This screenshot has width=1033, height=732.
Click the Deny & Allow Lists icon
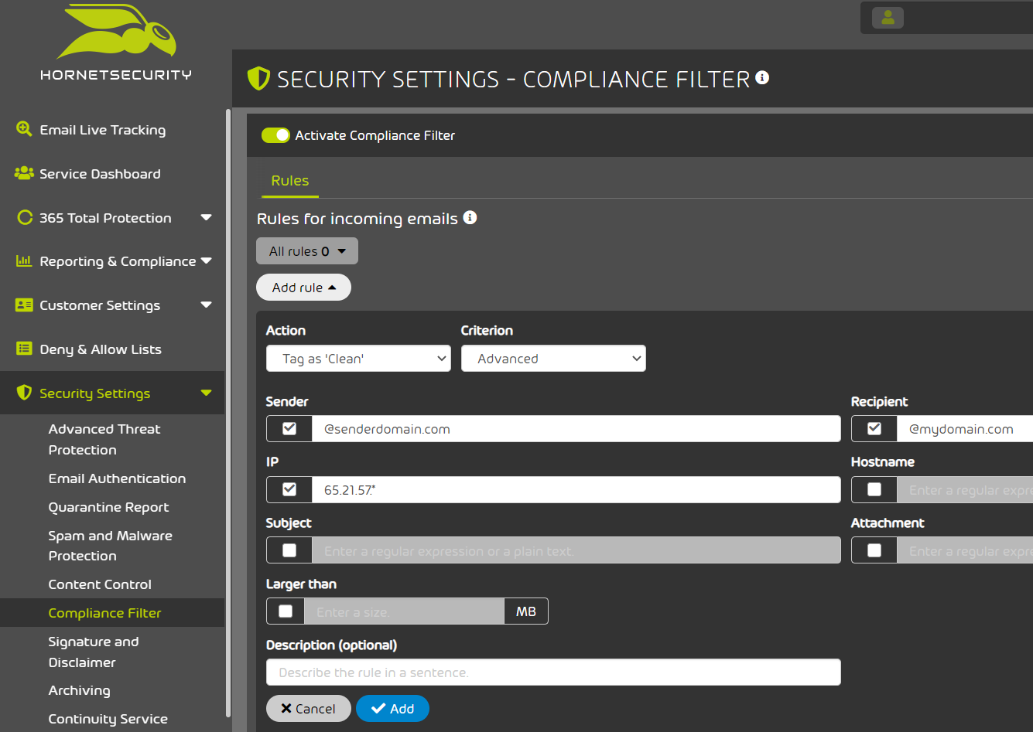point(24,349)
